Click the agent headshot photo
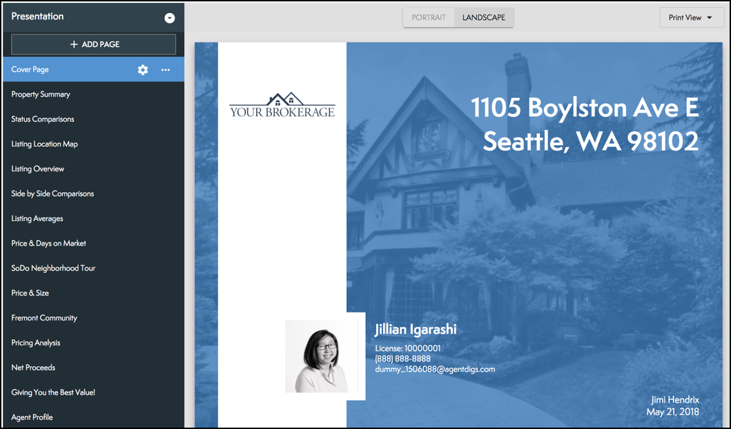 point(322,356)
